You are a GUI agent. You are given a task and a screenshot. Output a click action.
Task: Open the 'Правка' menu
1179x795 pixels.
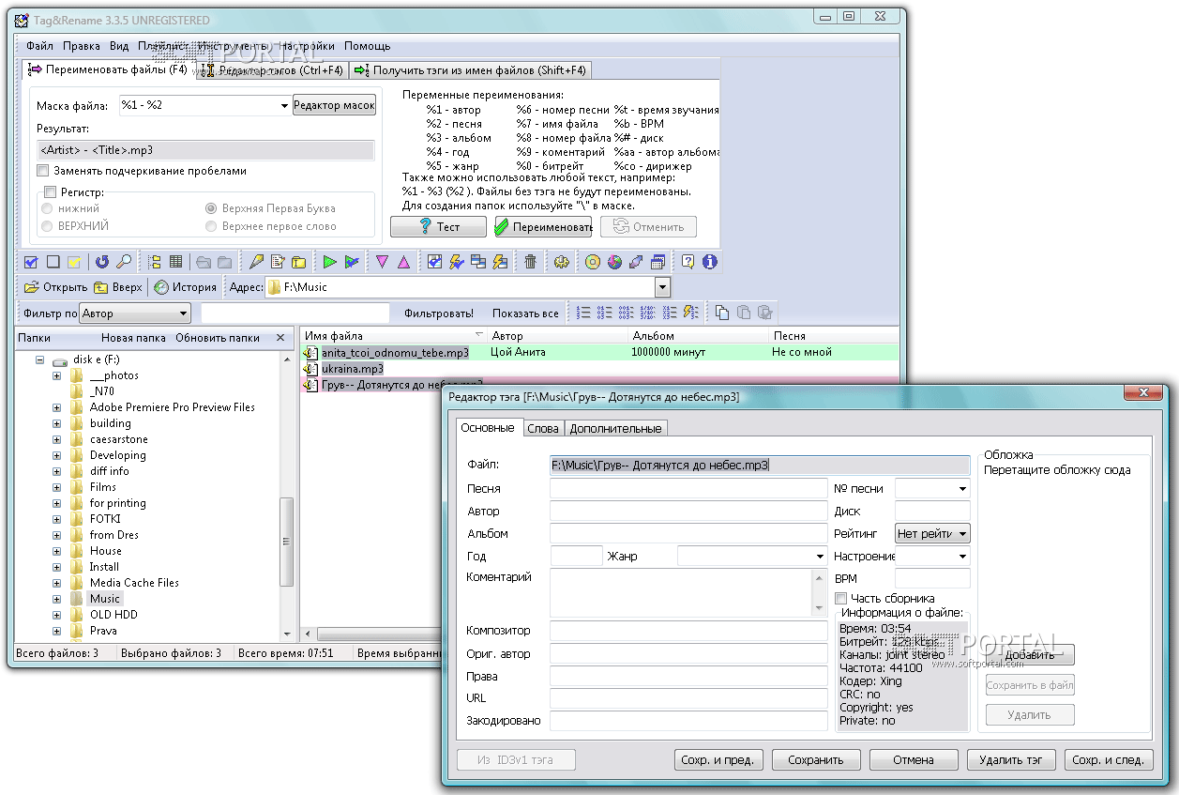(82, 46)
